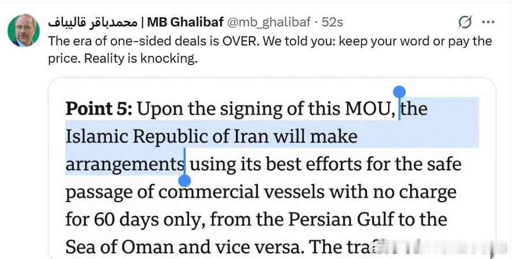This screenshot has width=513, height=259.
Task: Click the tweet text about one-sided deals
Action: pyautogui.click(x=270, y=50)
